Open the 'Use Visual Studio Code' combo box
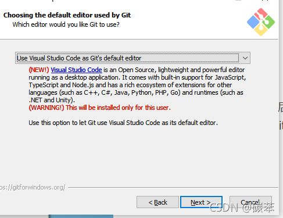Viewport: 283px width, 218px height. coord(132,58)
